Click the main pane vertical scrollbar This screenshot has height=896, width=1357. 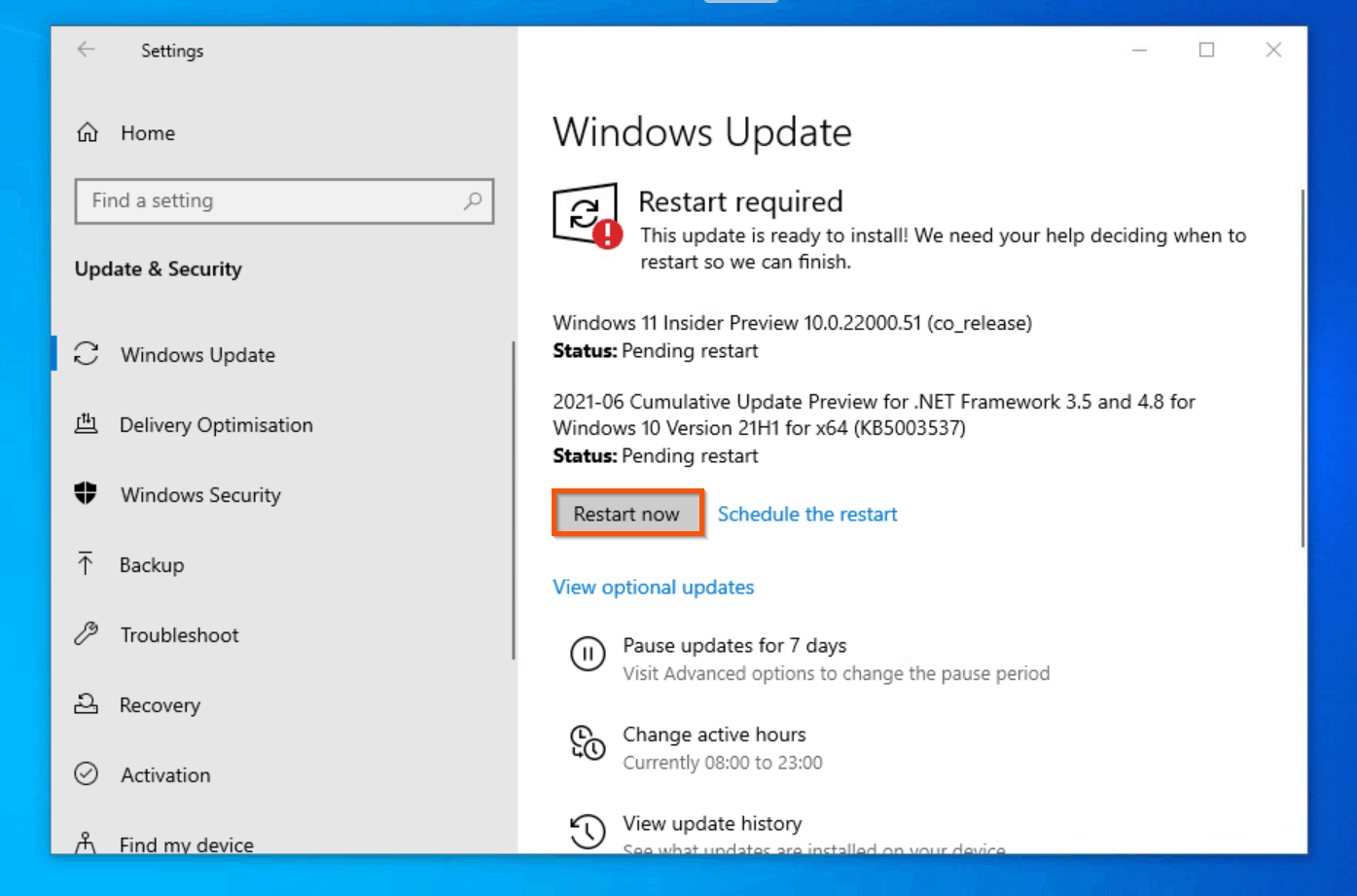(1303, 368)
